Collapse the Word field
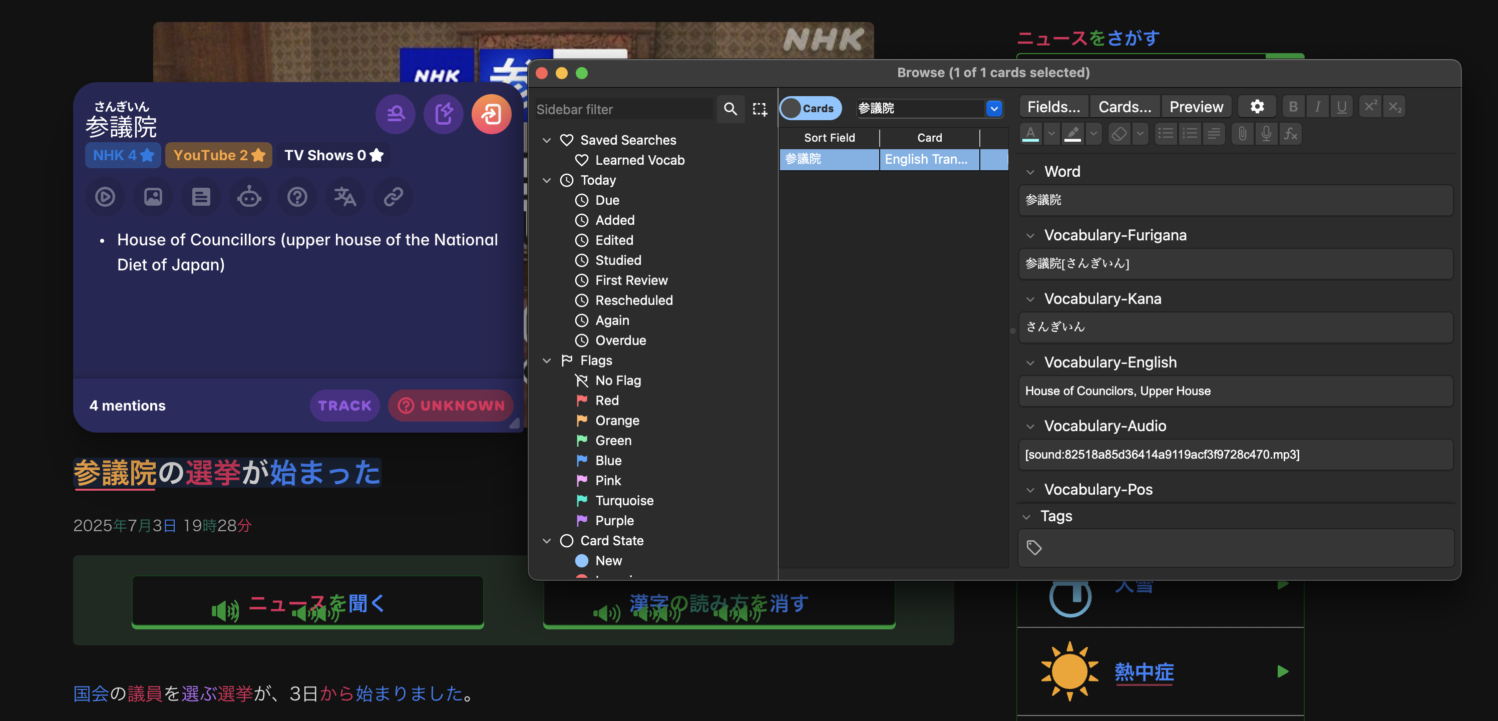 pyautogui.click(x=1030, y=172)
